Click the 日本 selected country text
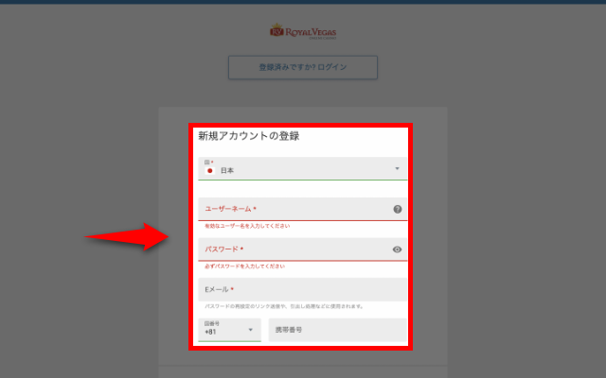This screenshot has width=606, height=378. click(227, 171)
